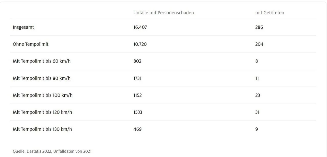The width and height of the screenshot is (327, 157).
Task: Select the fatalities value 31
Action: pos(257,112)
